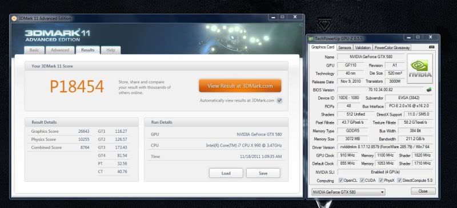Click the NVIDIA logo in GPU-Z

click(420, 68)
